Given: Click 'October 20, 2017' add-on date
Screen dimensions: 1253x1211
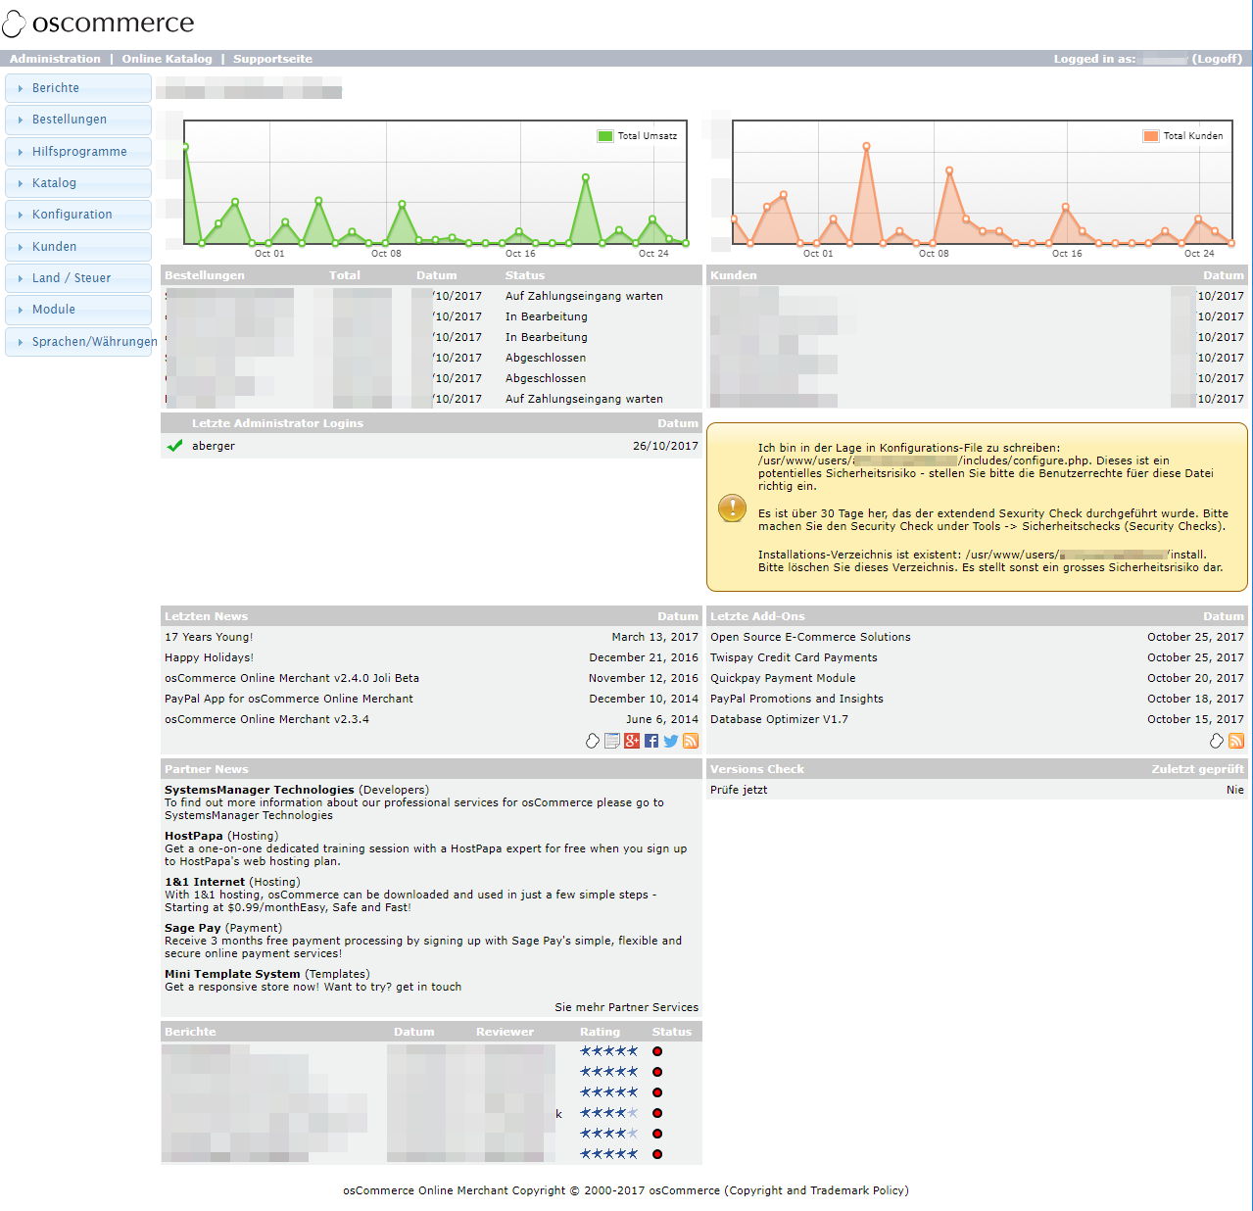Looking at the screenshot, I should click(1195, 678).
